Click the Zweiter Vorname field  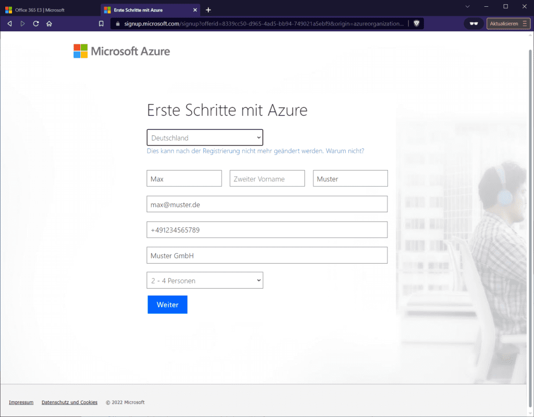tap(267, 178)
